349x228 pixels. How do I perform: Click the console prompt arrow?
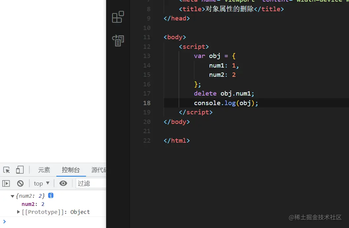5,221
